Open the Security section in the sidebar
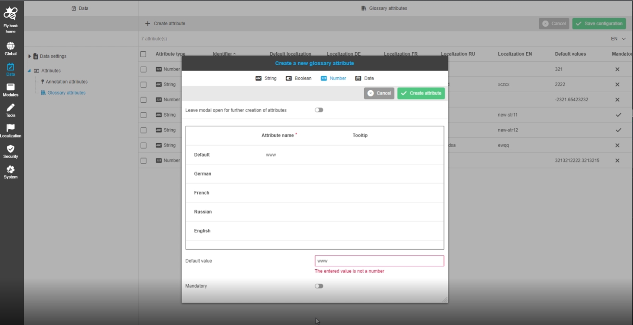Image resolution: width=633 pixels, height=325 pixels. pyautogui.click(x=11, y=152)
